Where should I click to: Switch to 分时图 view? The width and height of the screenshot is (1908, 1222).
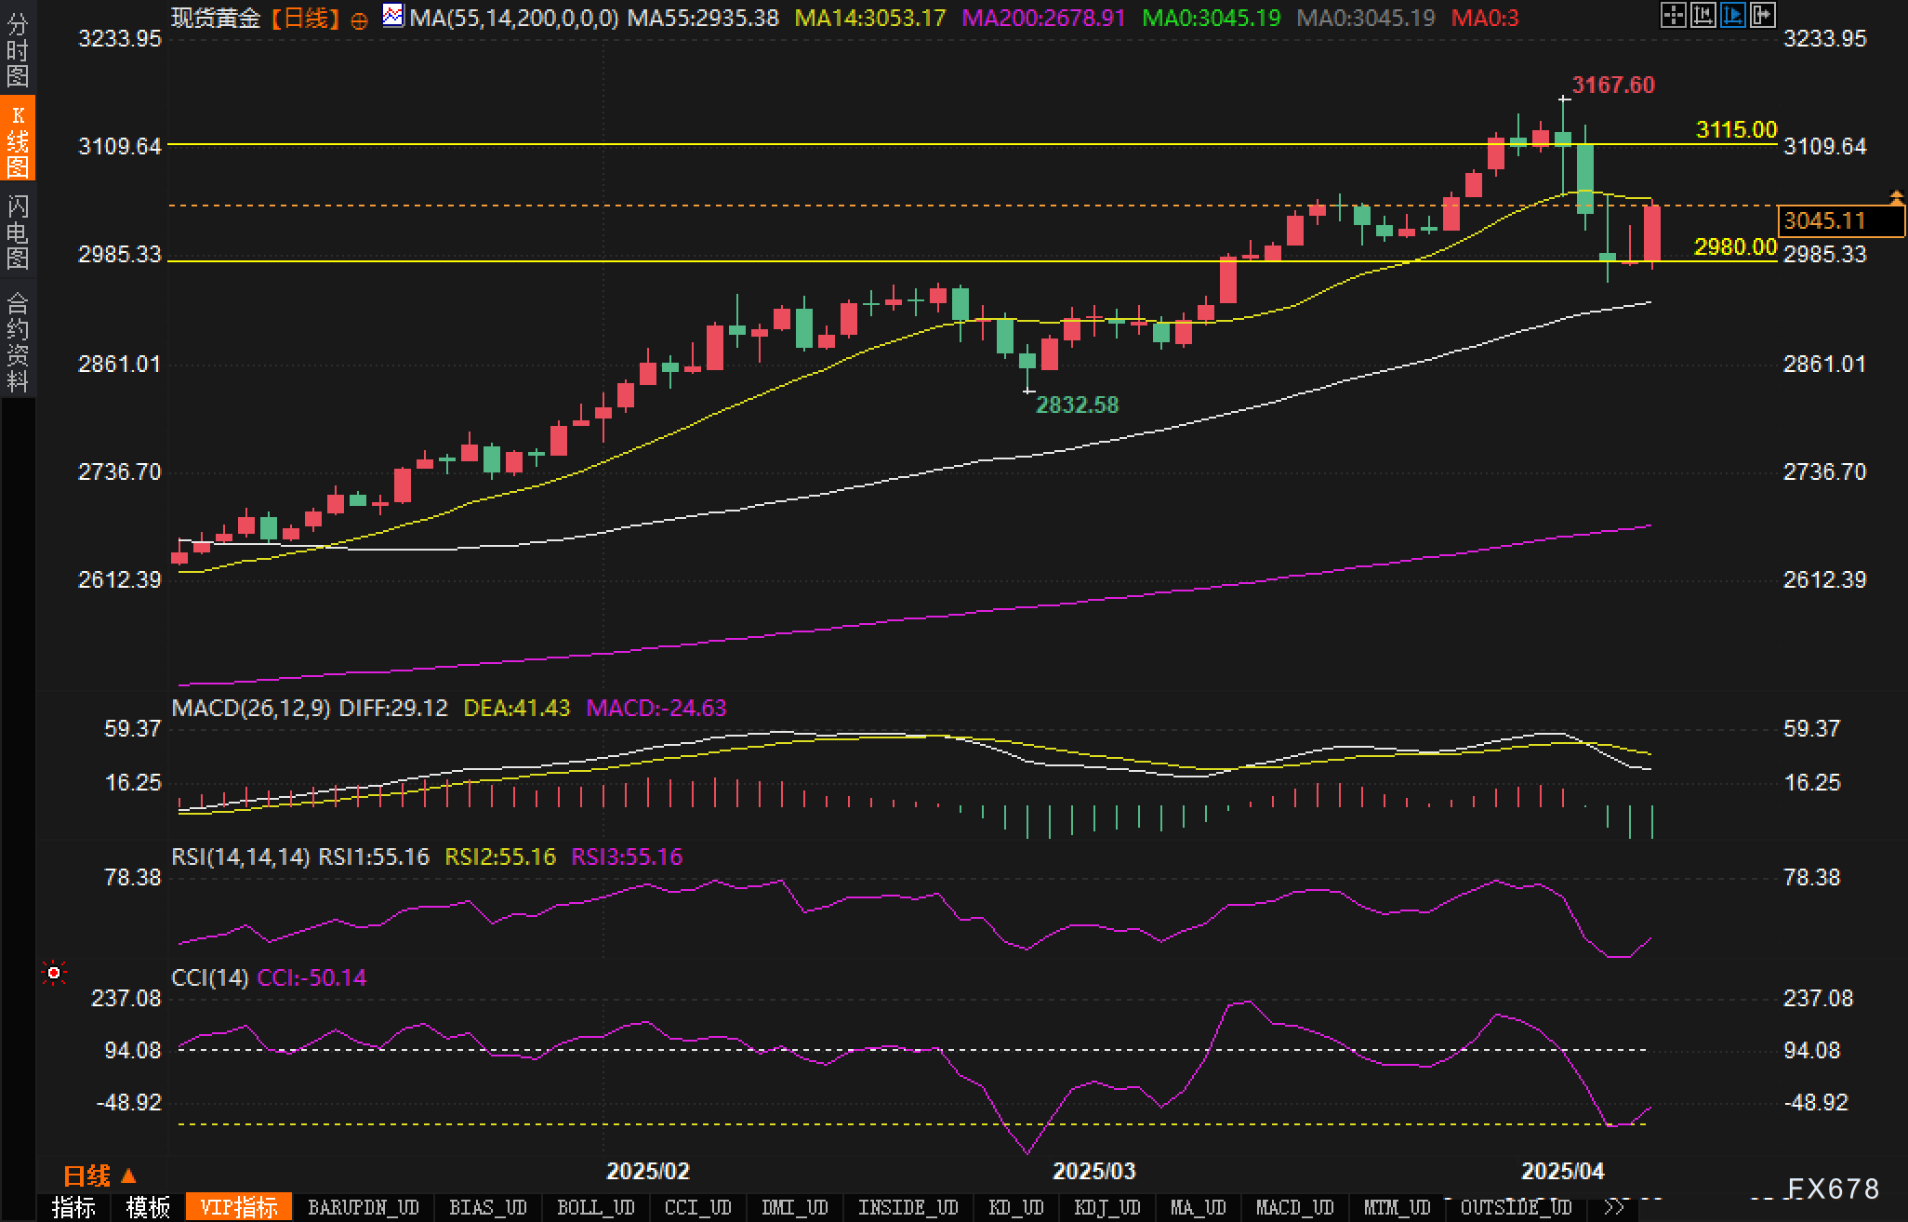(x=18, y=50)
